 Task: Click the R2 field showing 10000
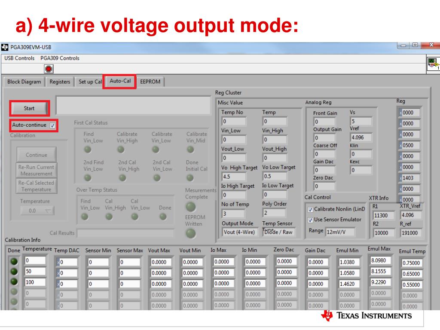click(x=383, y=233)
